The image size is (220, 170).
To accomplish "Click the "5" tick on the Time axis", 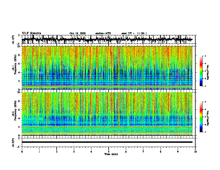I will (109, 152).
